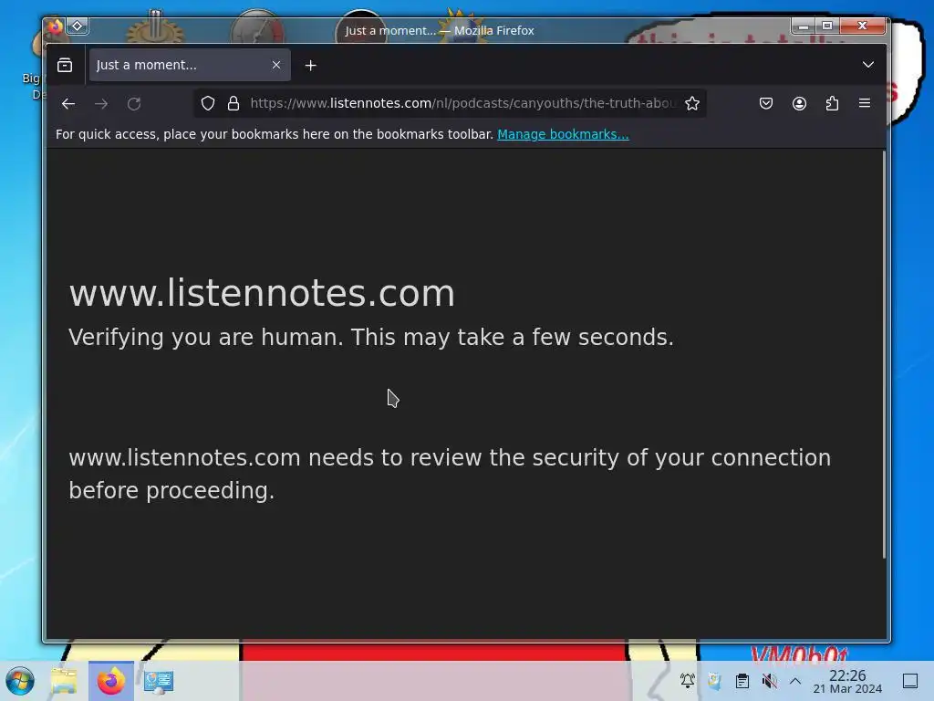Click the page's vertical scrollbar
Screen dimensions: 934x701
click(884, 355)
